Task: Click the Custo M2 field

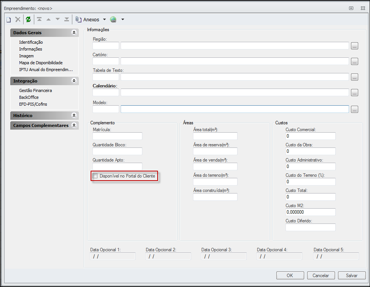Action: [x=310, y=212]
